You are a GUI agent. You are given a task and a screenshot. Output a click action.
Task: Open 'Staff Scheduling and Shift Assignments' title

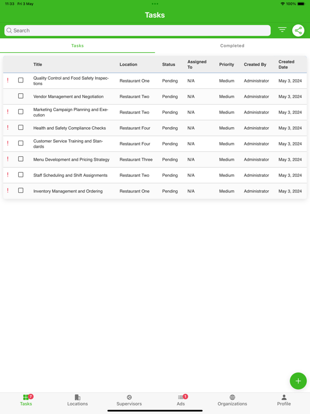coord(71,175)
